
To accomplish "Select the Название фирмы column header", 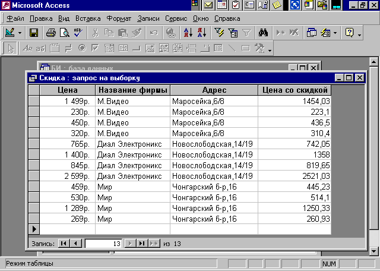I will coord(133,90).
